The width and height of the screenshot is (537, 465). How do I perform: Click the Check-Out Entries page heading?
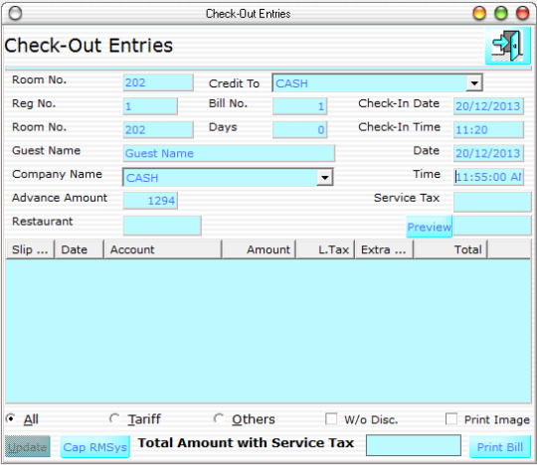(89, 46)
